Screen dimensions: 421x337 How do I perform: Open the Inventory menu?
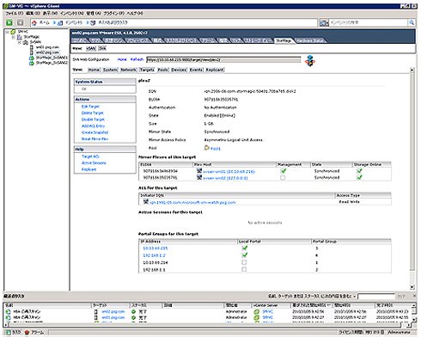(x=71, y=14)
